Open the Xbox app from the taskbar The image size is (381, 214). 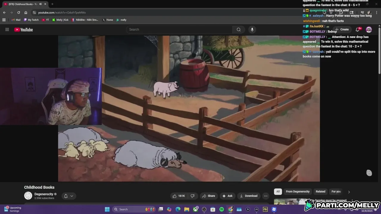tap(196, 209)
